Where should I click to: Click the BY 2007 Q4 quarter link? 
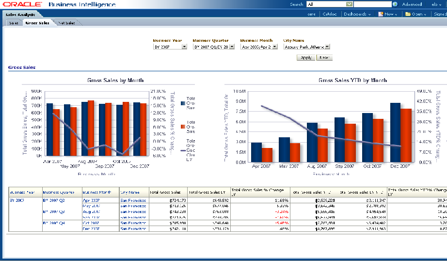tap(54, 223)
